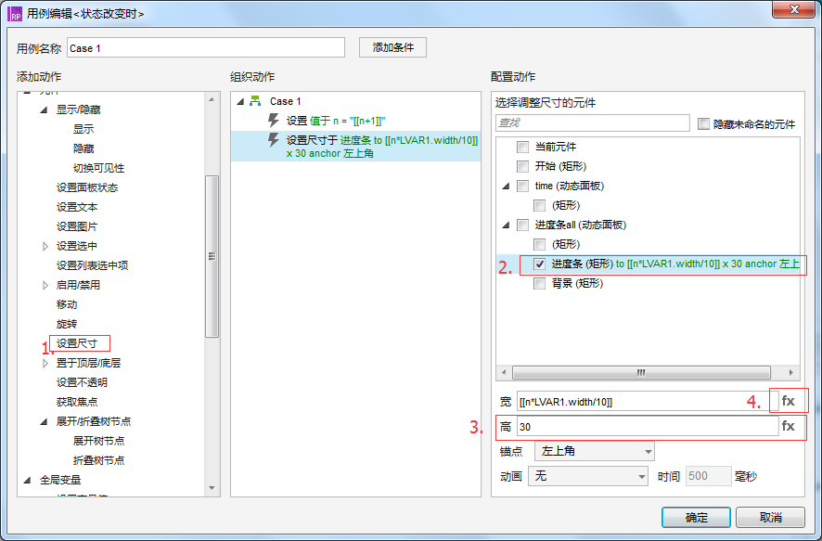
Task: Collapse the time dynamic panel node
Action: pos(506,187)
